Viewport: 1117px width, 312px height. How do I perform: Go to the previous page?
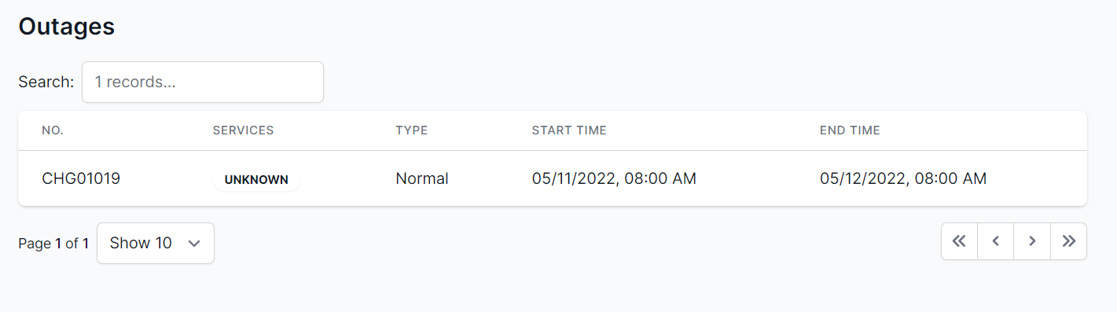(996, 241)
